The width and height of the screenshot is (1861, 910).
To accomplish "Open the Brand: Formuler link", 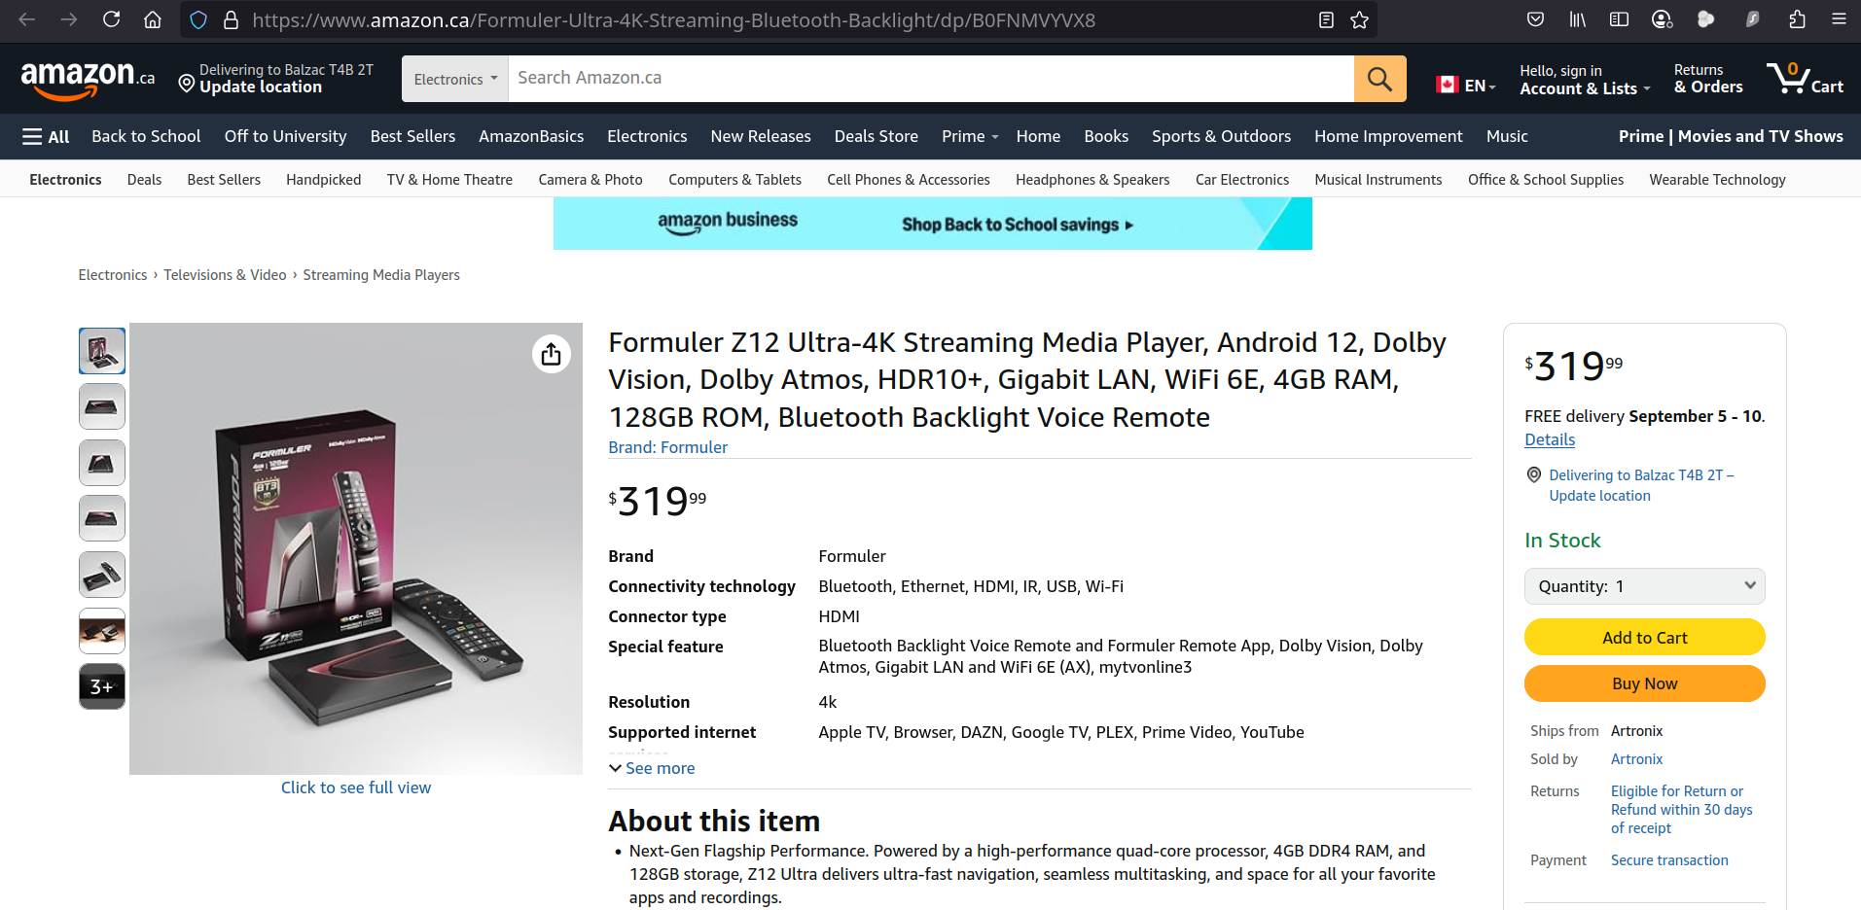I will tap(667, 447).
